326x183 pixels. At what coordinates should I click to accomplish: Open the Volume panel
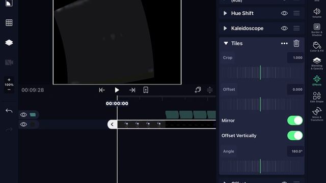point(317,13)
